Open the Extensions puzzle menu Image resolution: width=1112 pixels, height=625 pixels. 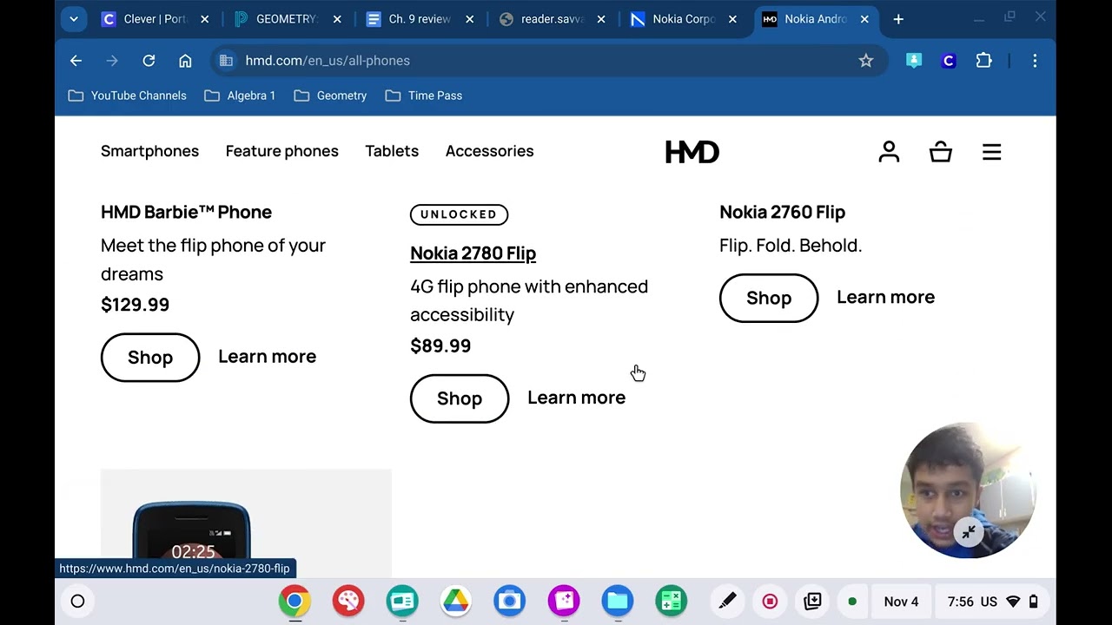(983, 61)
